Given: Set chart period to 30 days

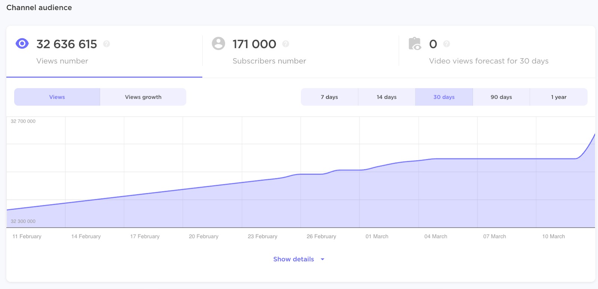Looking at the screenshot, I should (x=444, y=97).
